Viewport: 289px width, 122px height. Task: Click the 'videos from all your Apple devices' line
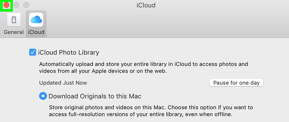pos(103,71)
